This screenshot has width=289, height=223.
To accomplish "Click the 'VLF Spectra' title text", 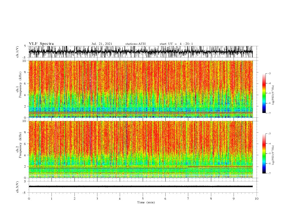I will click(x=41, y=44).
